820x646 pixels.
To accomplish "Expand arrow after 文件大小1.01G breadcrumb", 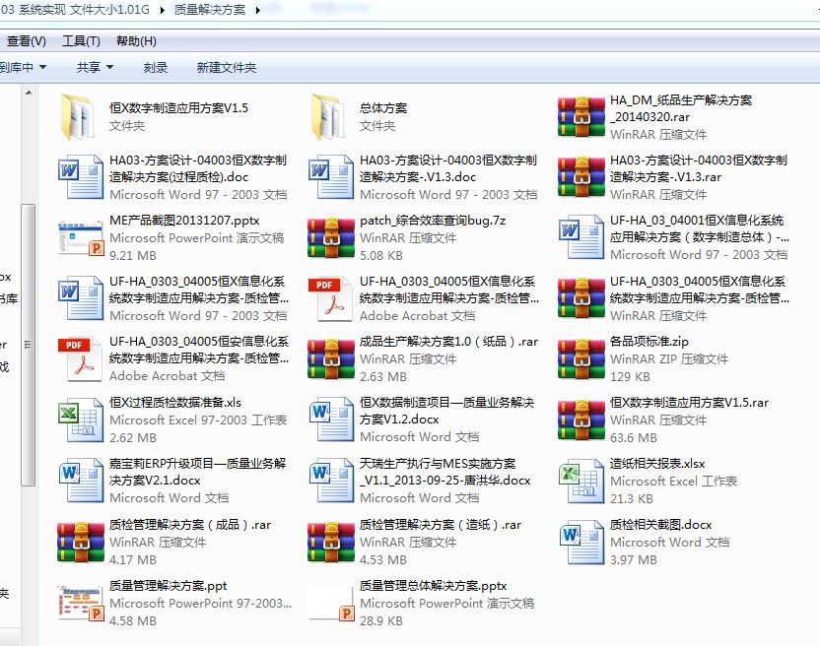I will click(x=162, y=10).
